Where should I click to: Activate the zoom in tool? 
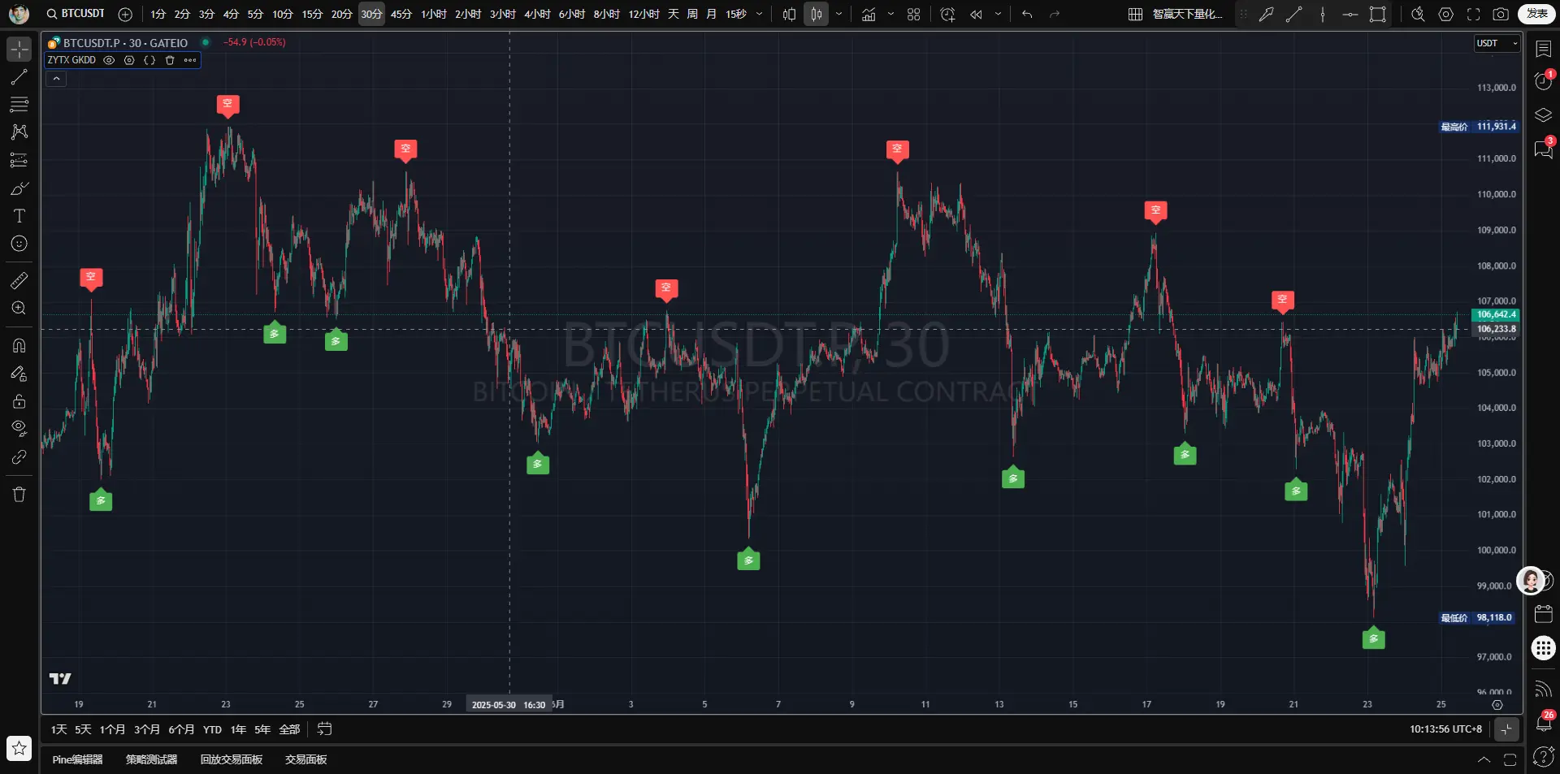[x=19, y=309]
